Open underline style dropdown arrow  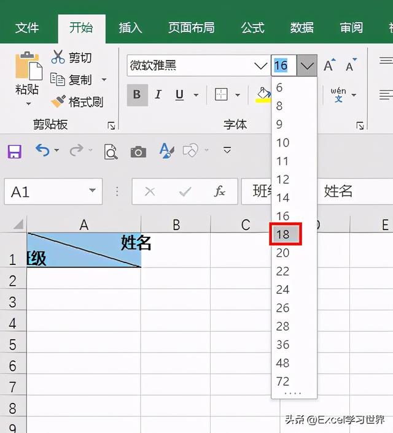(x=196, y=95)
